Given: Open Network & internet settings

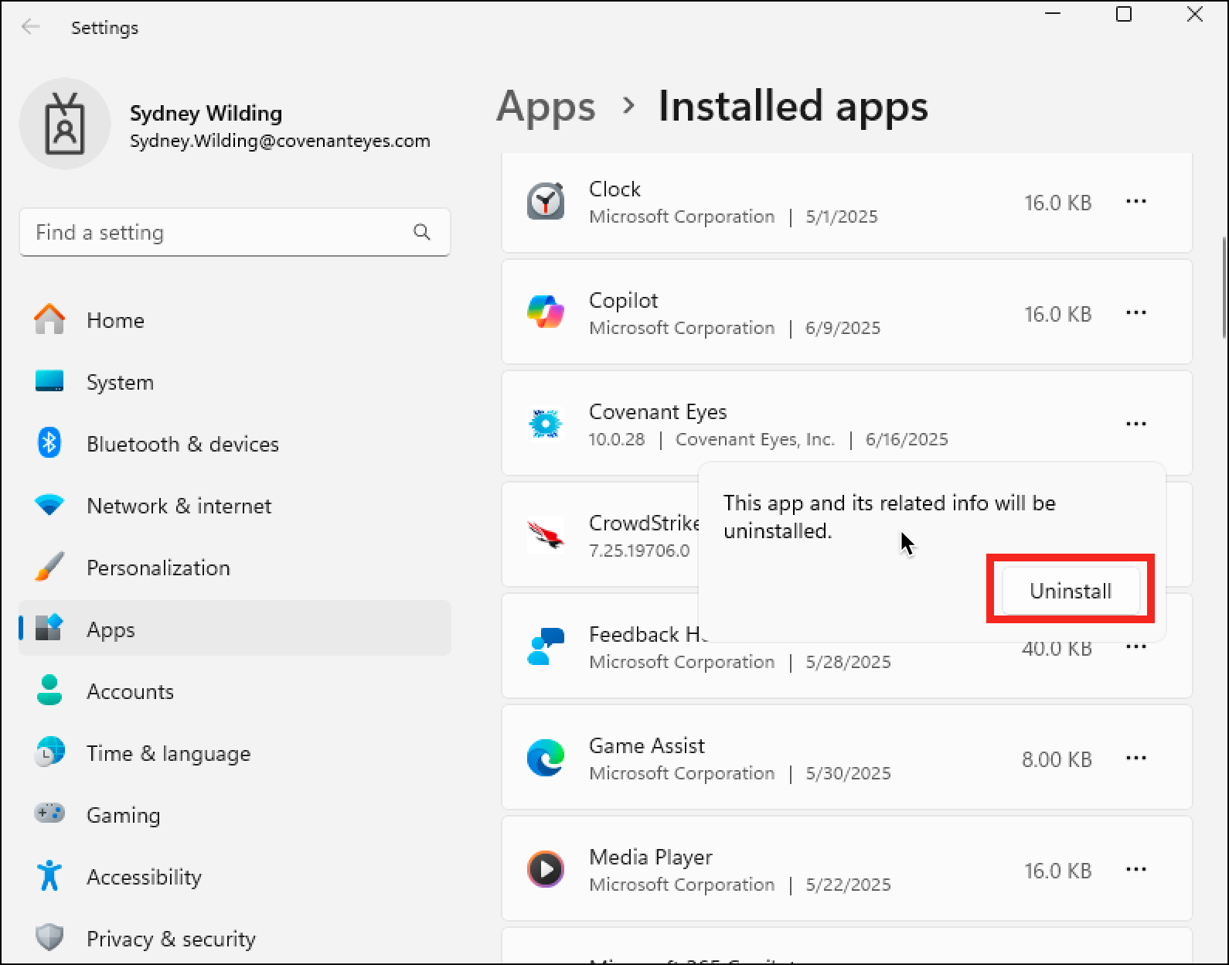Looking at the screenshot, I should [235, 506].
